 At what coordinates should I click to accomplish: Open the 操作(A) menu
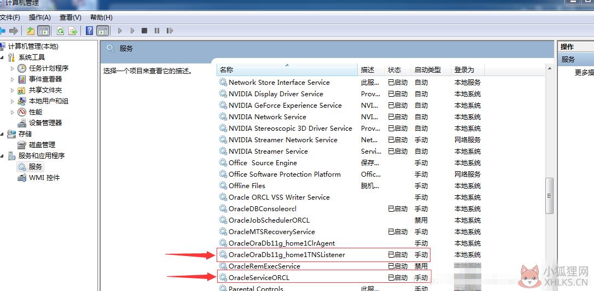(40, 18)
